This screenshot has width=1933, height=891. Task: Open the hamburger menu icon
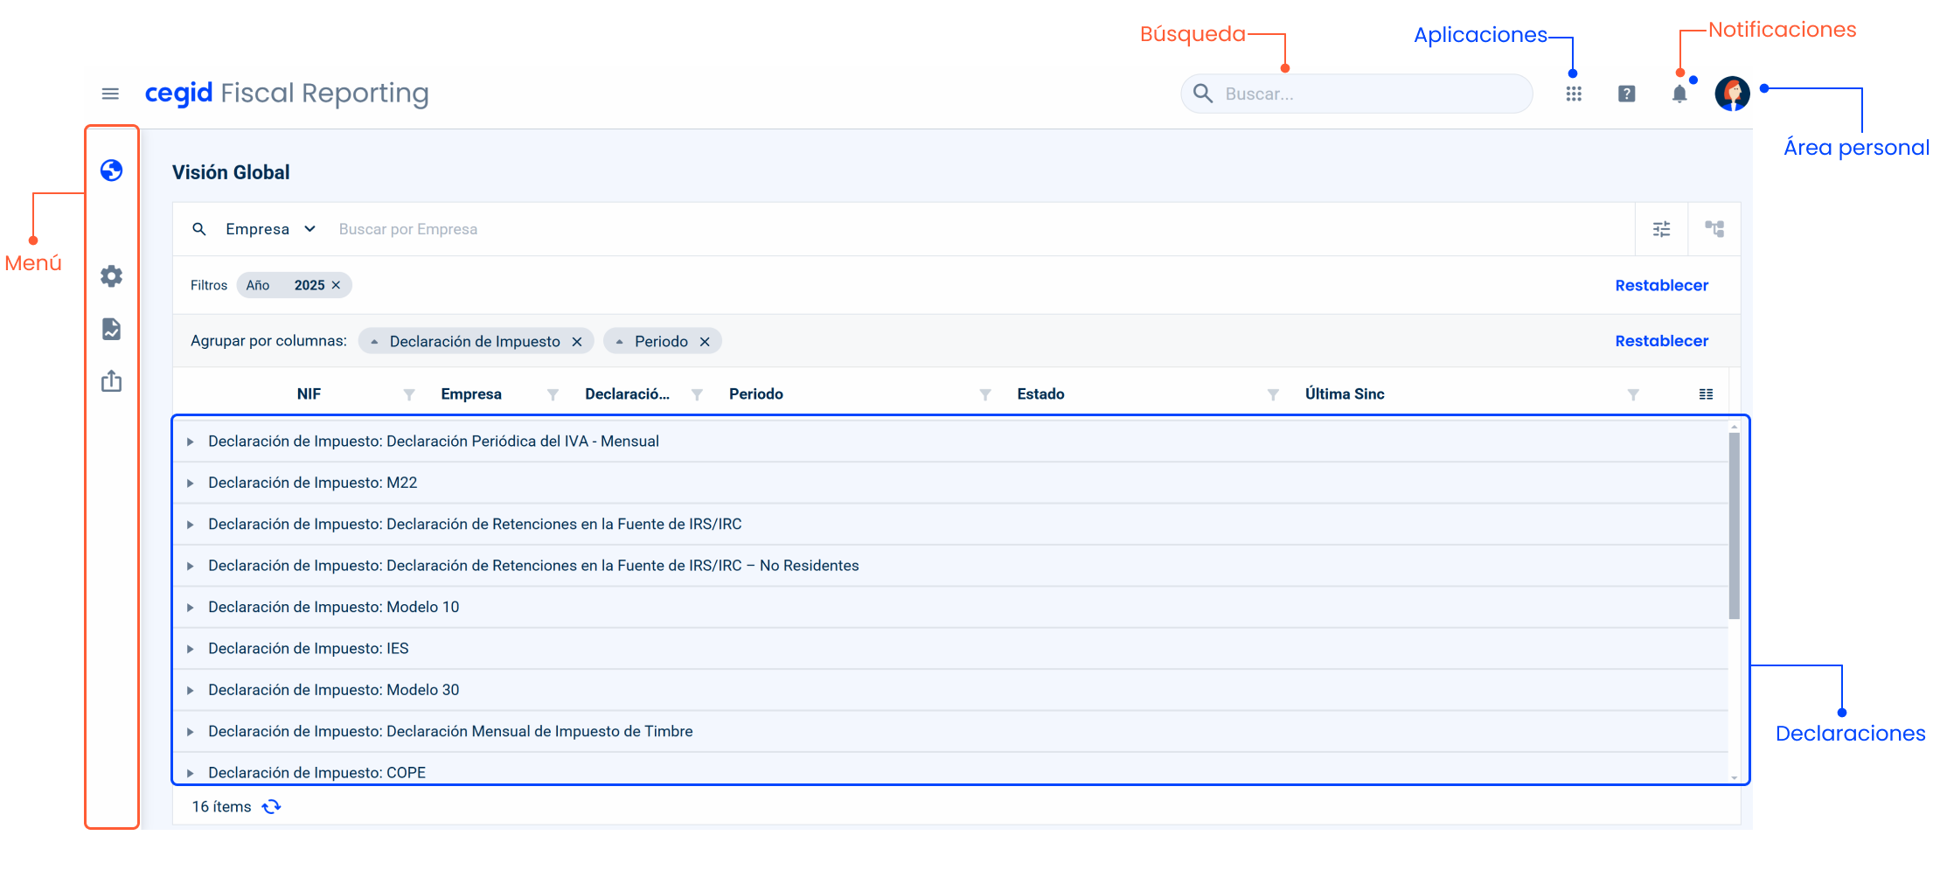point(110,94)
